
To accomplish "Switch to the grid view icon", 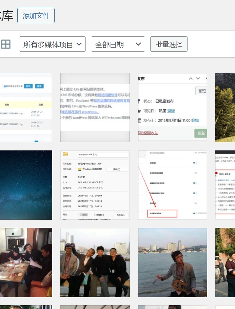I will (x=6, y=44).
